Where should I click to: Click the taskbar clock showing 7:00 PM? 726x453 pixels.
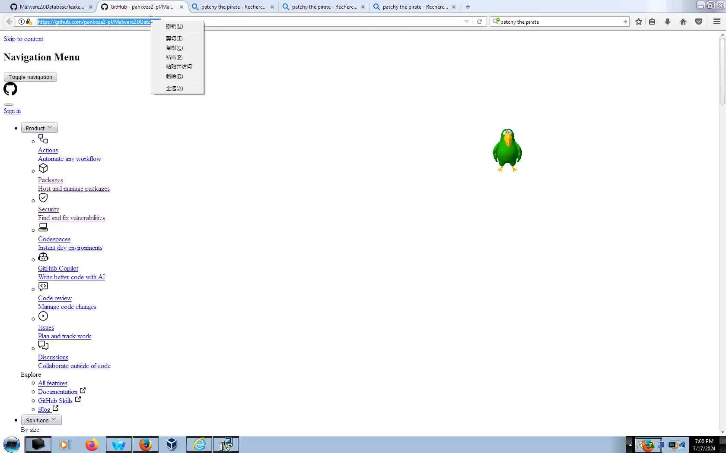[704, 445]
